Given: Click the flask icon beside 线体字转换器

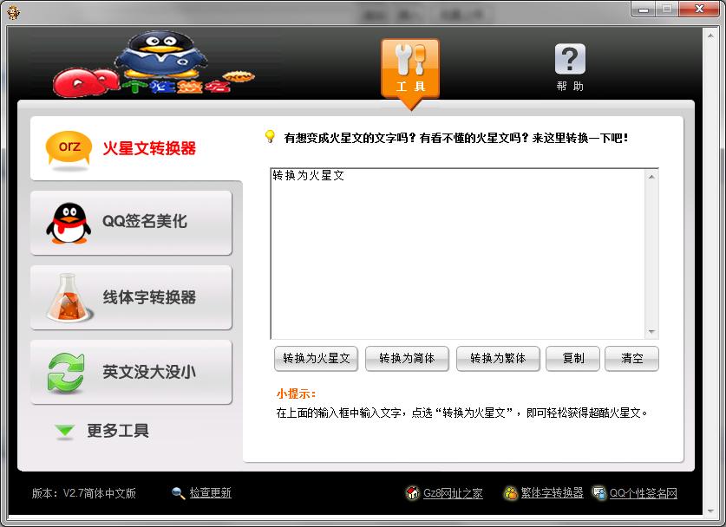Looking at the screenshot, I should tap(69, 297).
